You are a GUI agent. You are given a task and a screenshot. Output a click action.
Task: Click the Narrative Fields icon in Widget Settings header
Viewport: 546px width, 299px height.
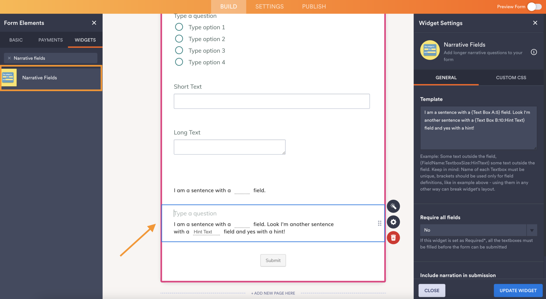[429, 50]
